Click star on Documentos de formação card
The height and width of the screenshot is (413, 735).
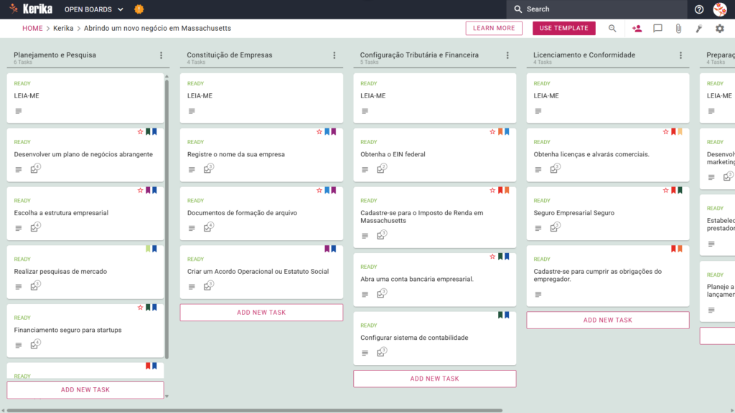click(x=319, y=191)
